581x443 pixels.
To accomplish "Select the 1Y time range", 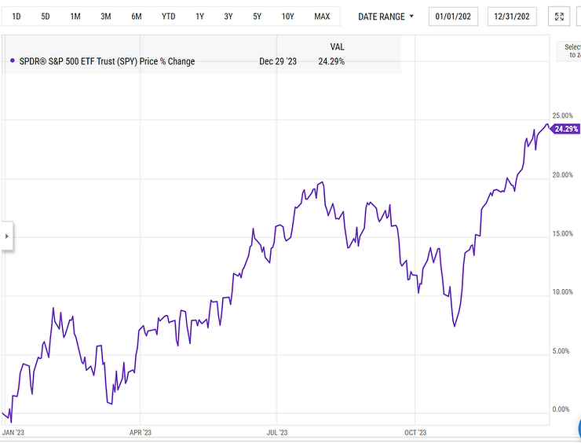I will coord(199,16).
